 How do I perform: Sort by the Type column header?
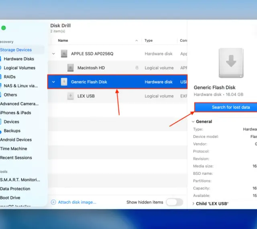tap(149, 41)
